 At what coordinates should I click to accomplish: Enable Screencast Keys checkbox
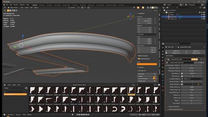click(139, 58)
